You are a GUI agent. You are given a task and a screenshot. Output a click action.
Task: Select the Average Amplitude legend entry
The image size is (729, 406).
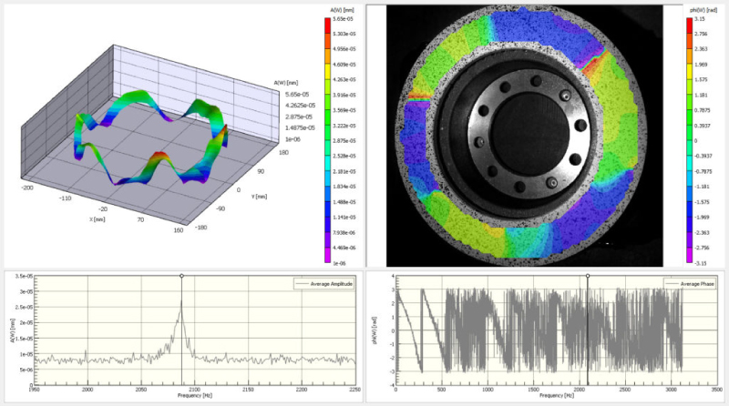click(327, 286)
